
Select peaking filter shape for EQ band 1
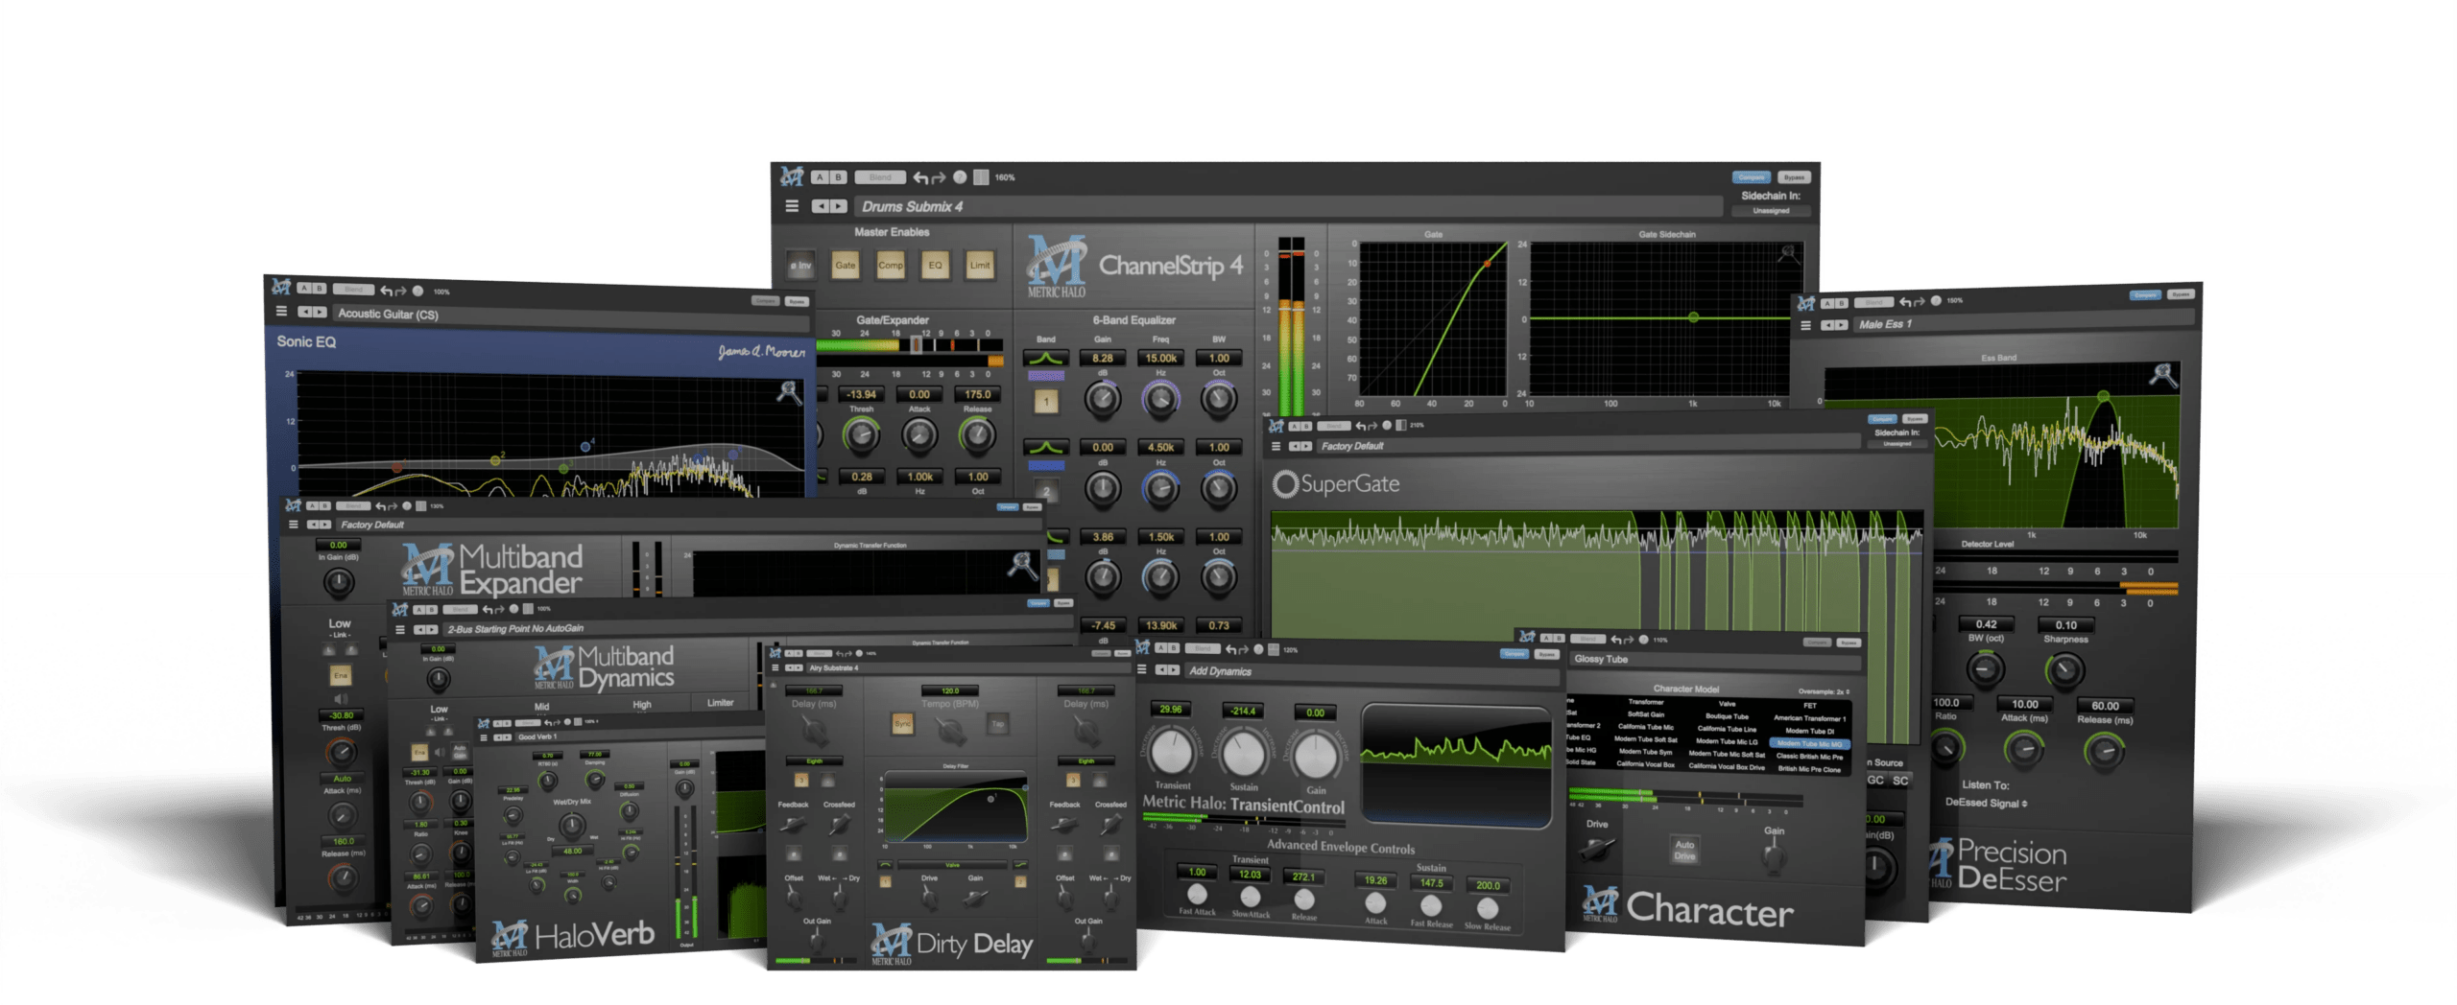1045,359
